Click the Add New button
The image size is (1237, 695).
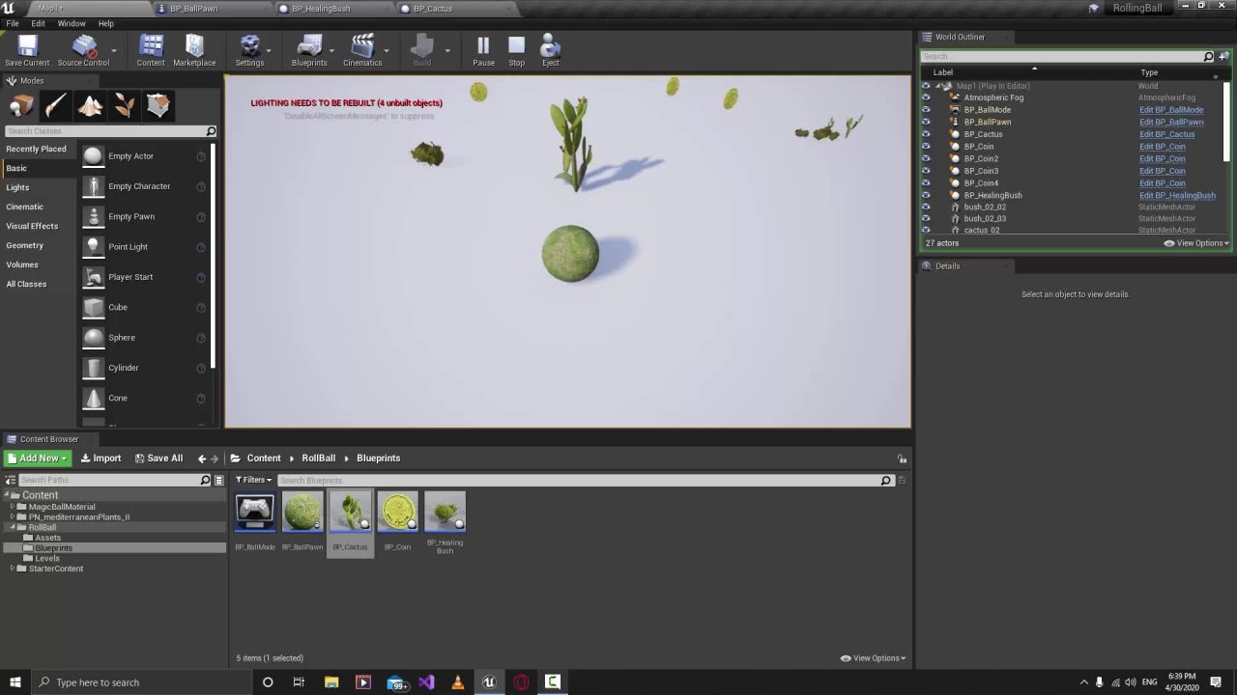pos(38,459)
